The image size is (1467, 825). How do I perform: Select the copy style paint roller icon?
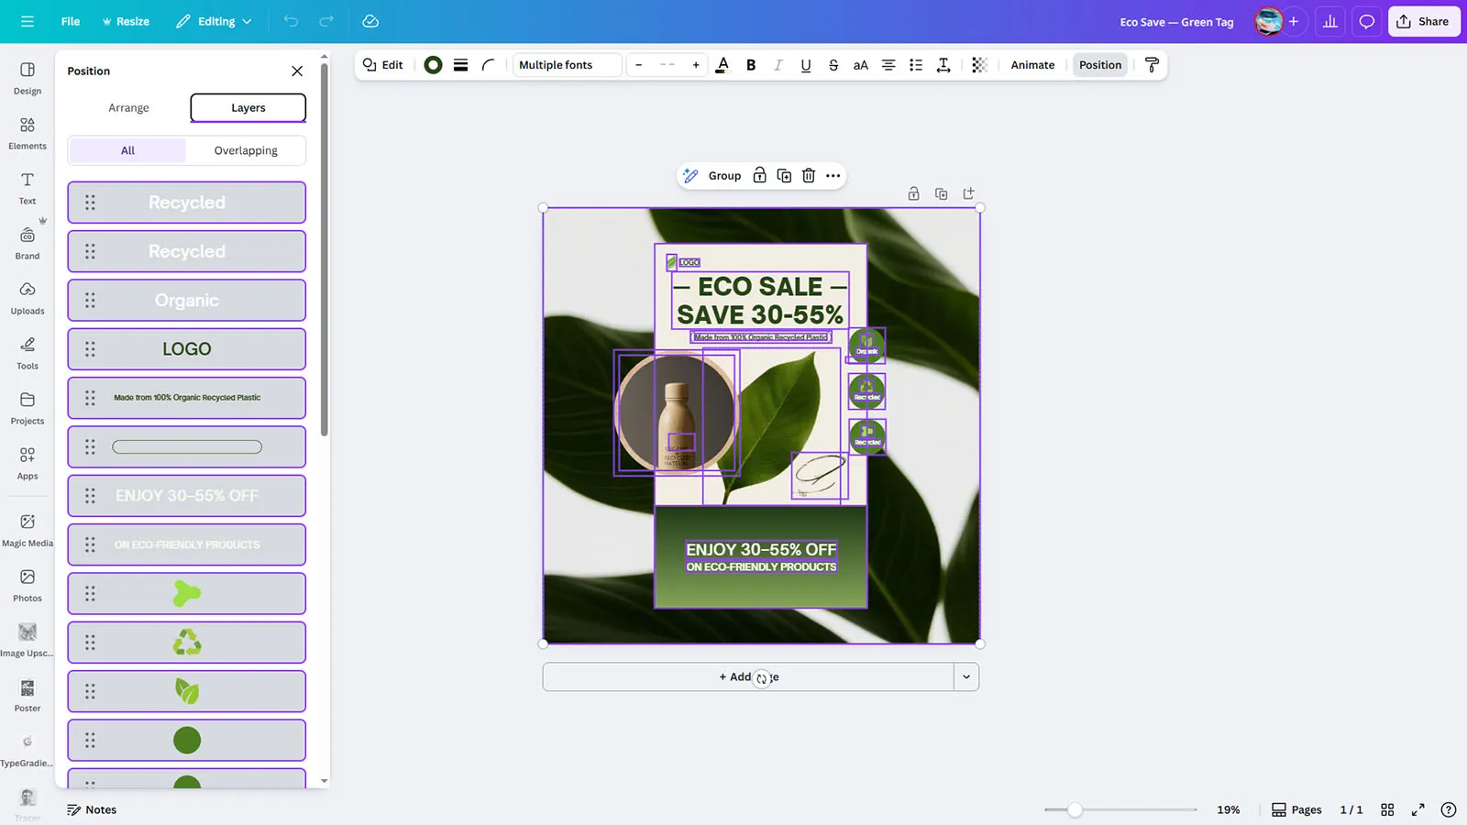pos(1152,65)
